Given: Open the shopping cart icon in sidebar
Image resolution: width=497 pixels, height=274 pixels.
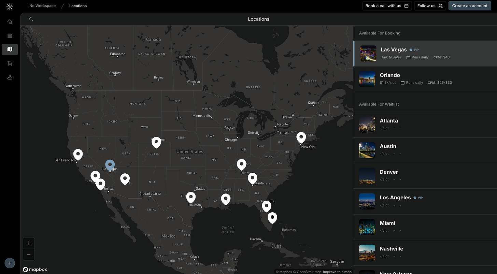Looking at the screenshot, I should pyautogui.click(x=10, y=63).
